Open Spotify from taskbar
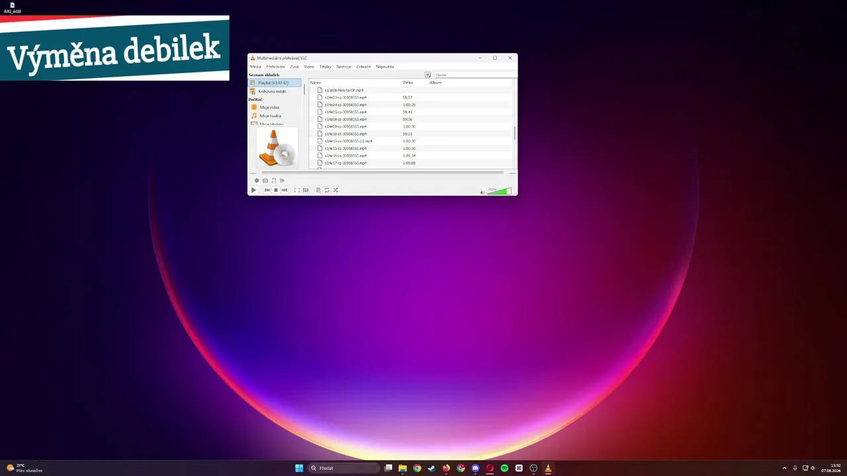The image size is (847, 476). pos(504,468)
